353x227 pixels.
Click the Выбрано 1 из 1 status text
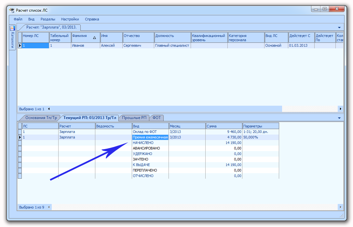32,109
